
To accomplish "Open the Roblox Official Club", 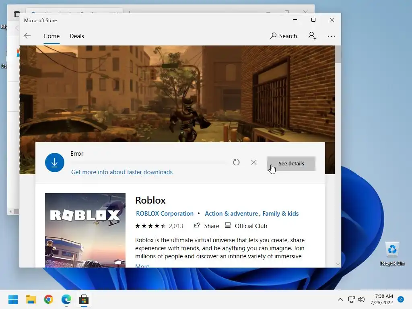I will point(246,226).
